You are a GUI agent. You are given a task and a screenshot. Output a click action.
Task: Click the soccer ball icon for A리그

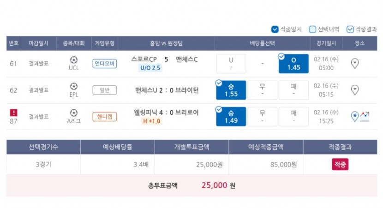tap(74, 113)
